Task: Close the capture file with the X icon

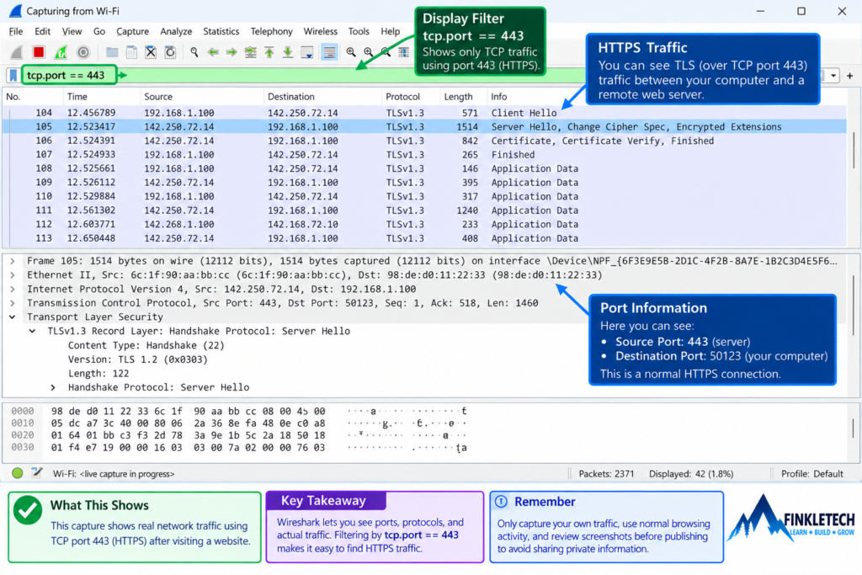Action: [x=151, y=52]
